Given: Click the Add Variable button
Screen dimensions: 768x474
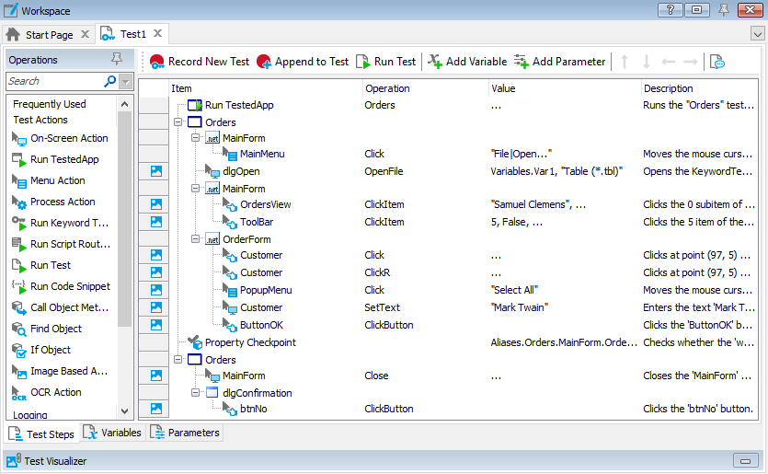Looking at the screenshot, I should coord(467,62).
